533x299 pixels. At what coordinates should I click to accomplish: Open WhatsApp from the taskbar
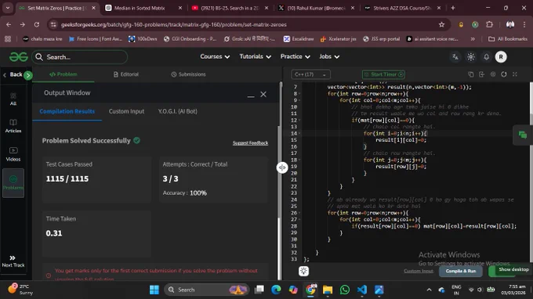[x=345, y=290]
